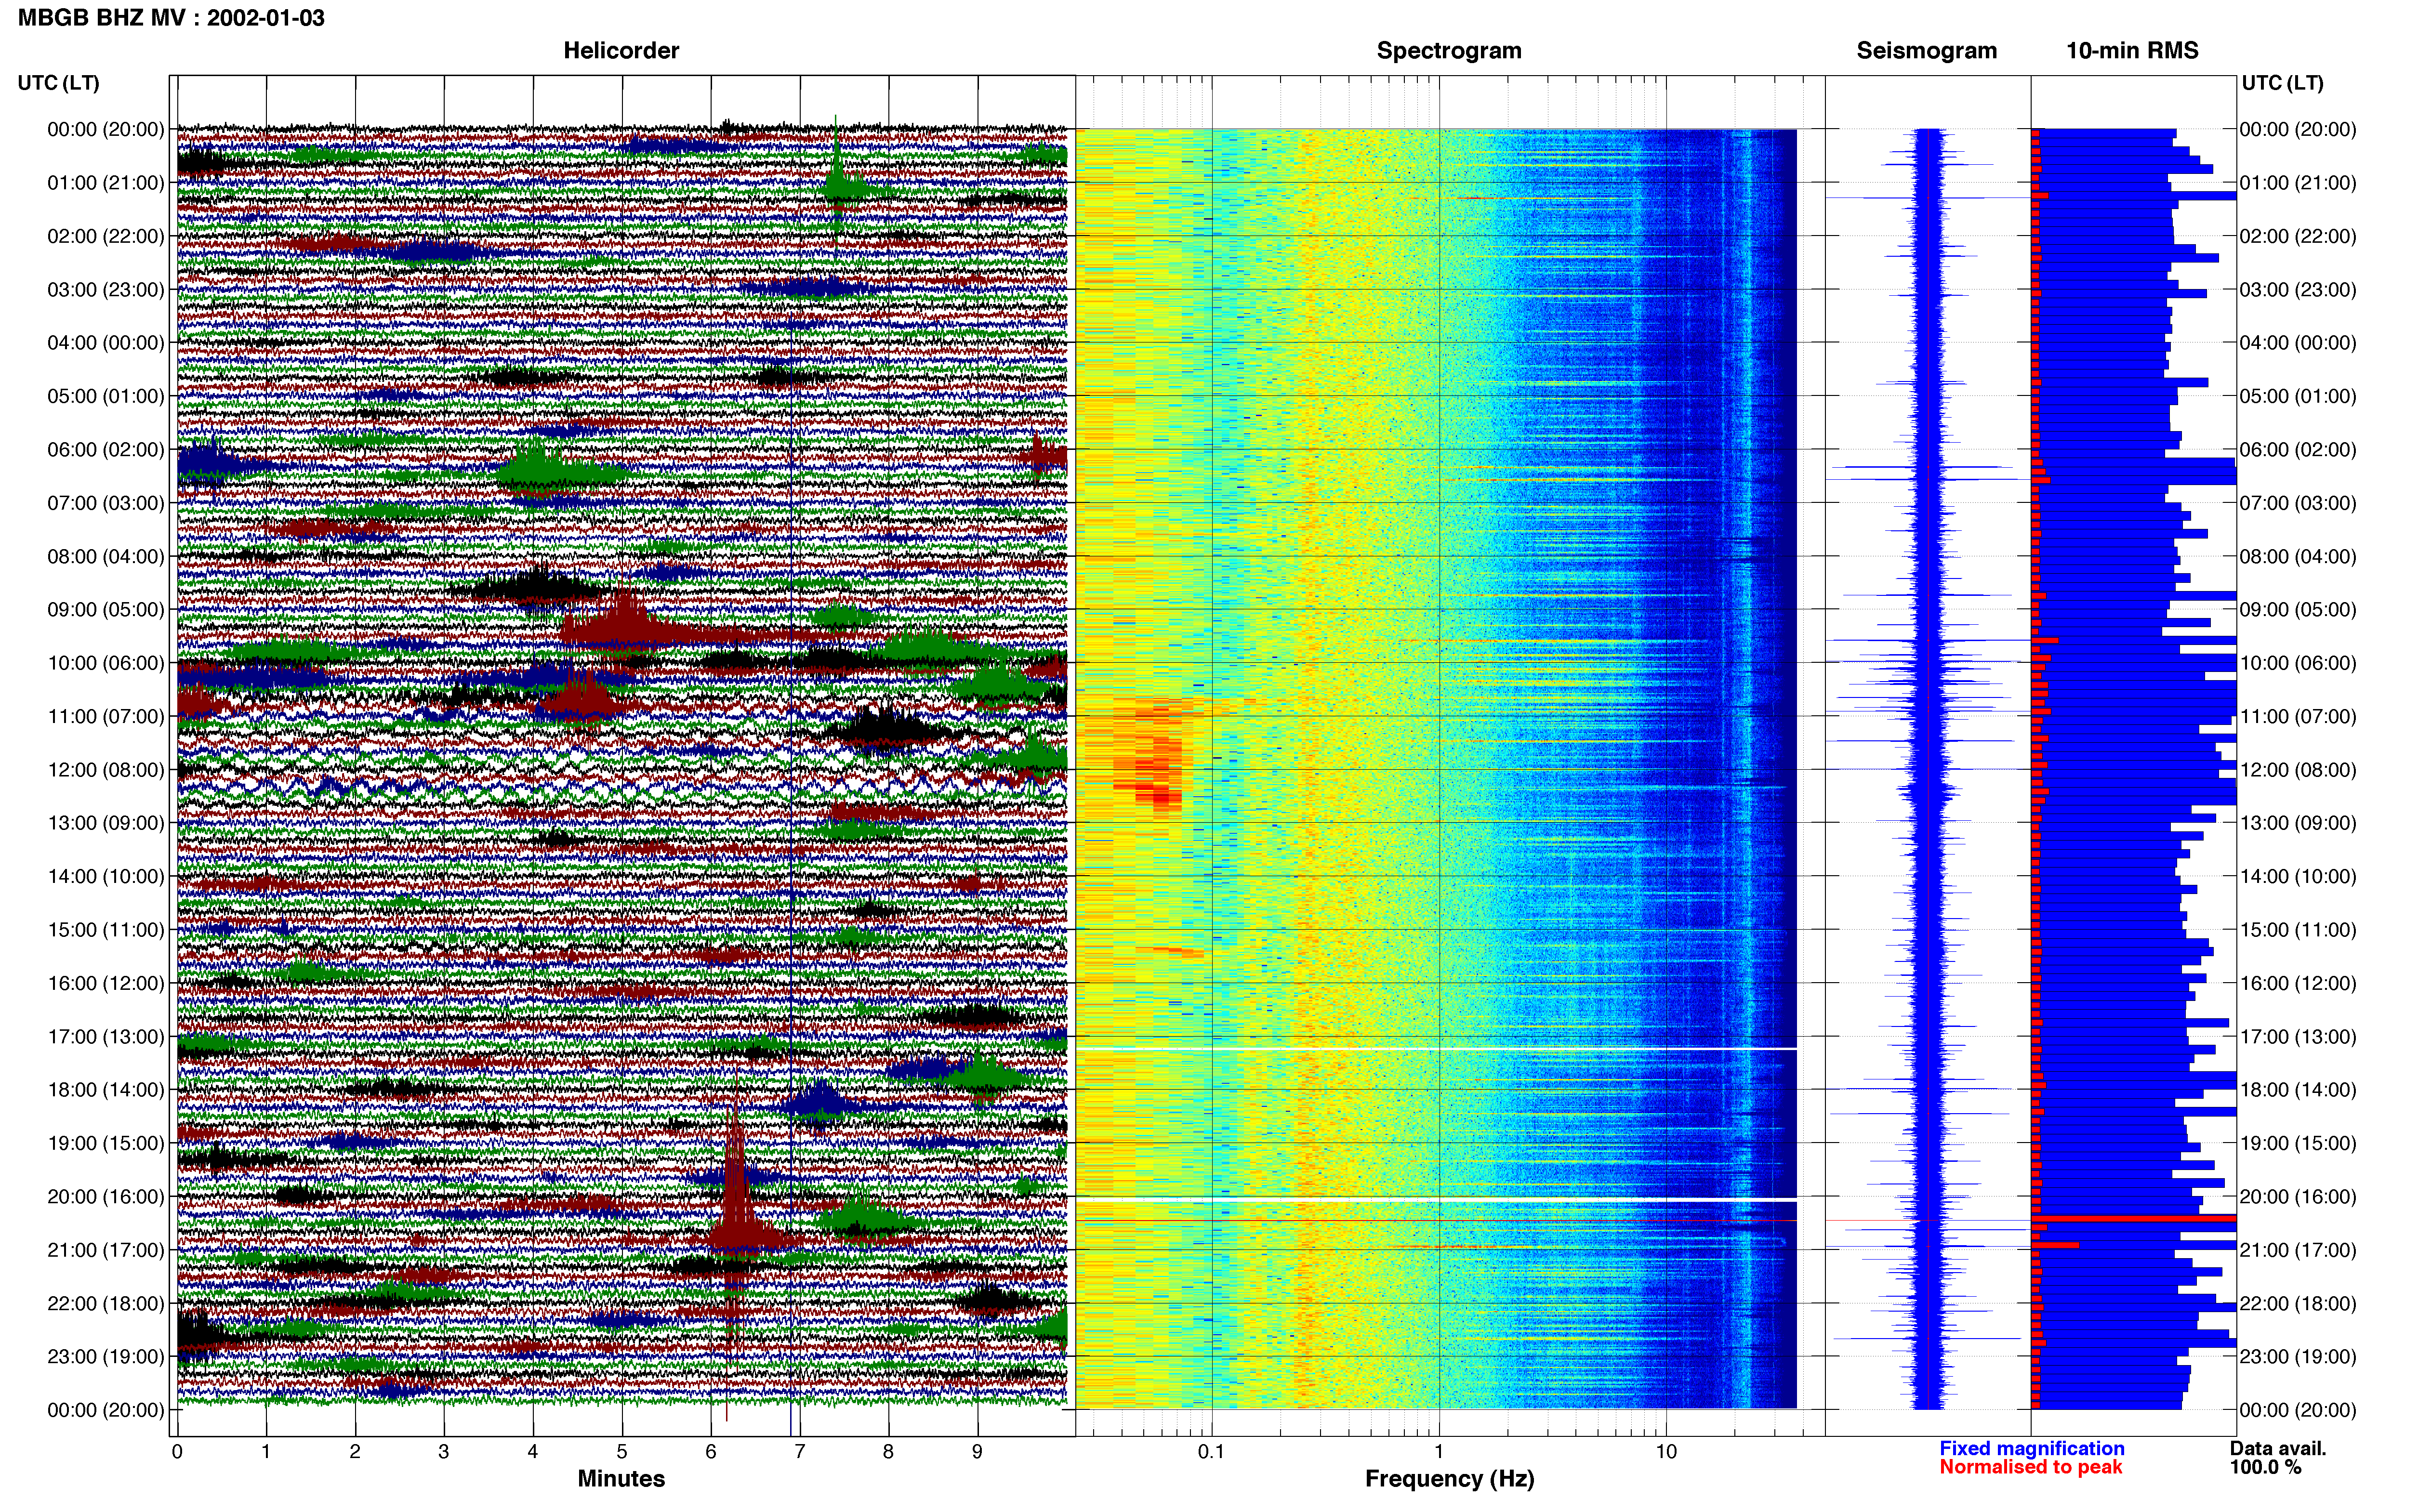Viewport: 2418px width, 1512px height.
Task: Click the UTC (LT) label beside the helicorder
Action: click(x=58, y=83)
